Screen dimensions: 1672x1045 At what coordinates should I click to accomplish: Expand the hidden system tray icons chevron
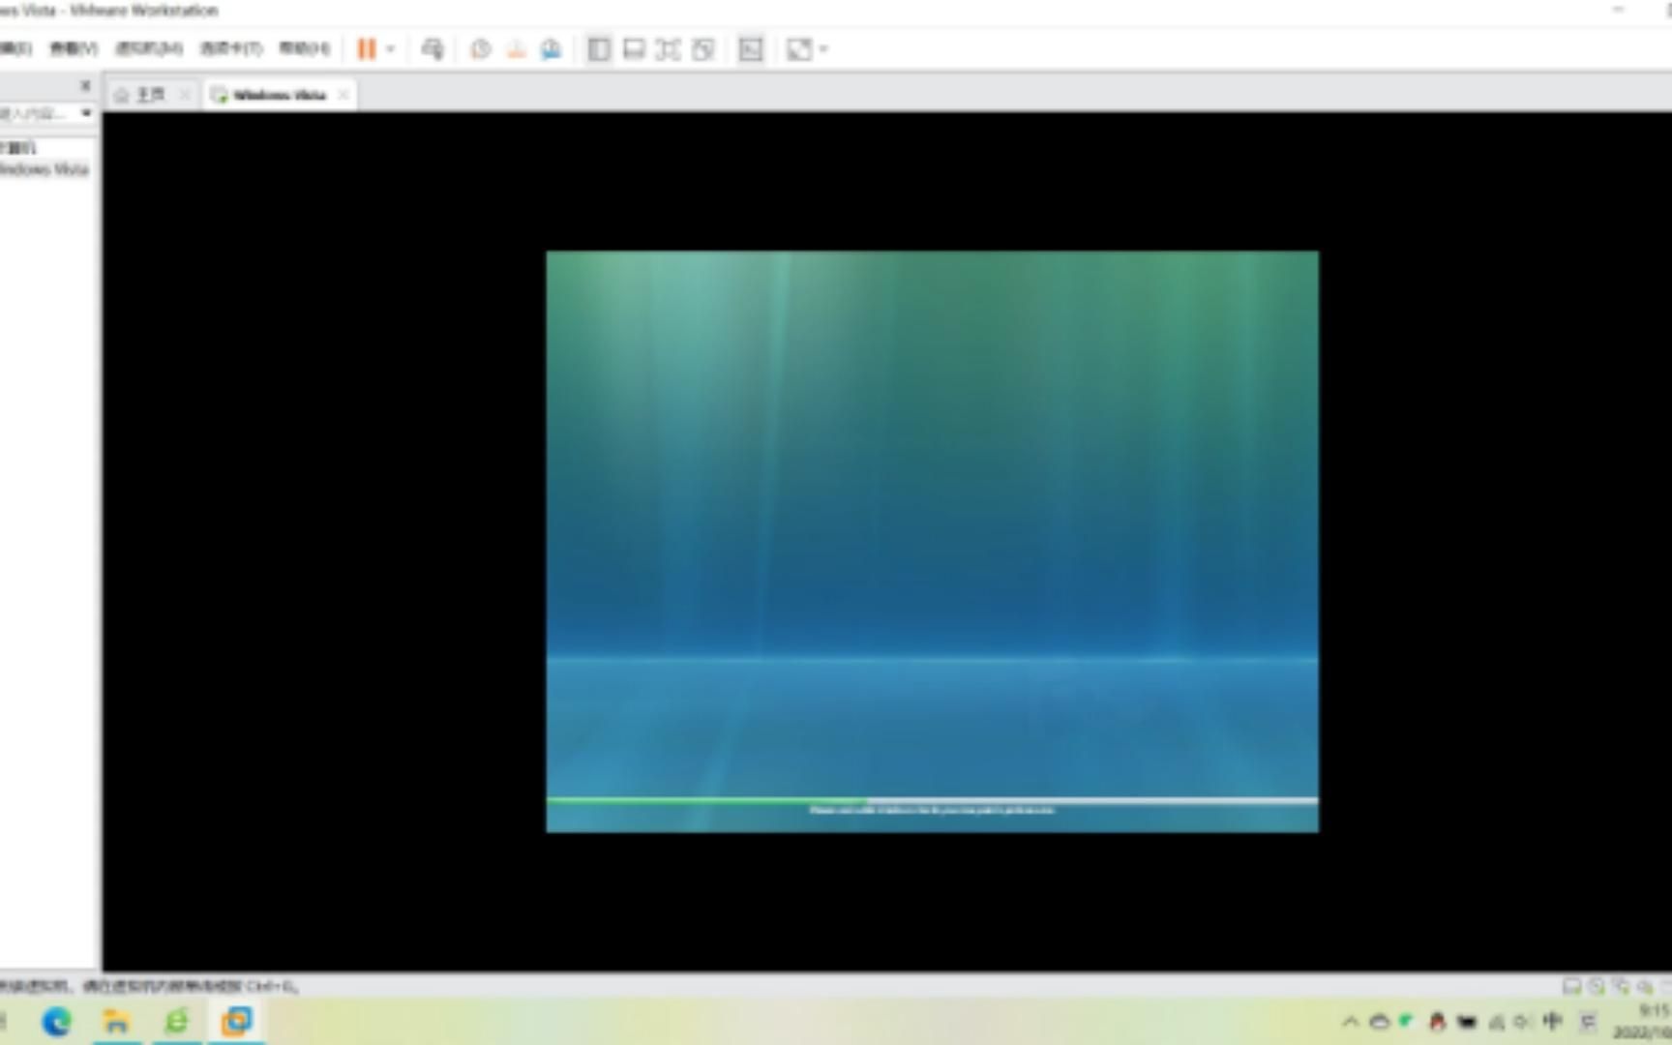point(1351,1021)
